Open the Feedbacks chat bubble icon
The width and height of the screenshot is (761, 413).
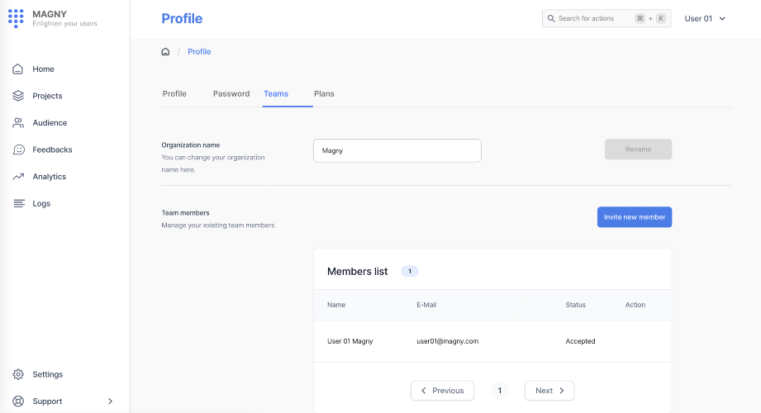tap(18, 150)
